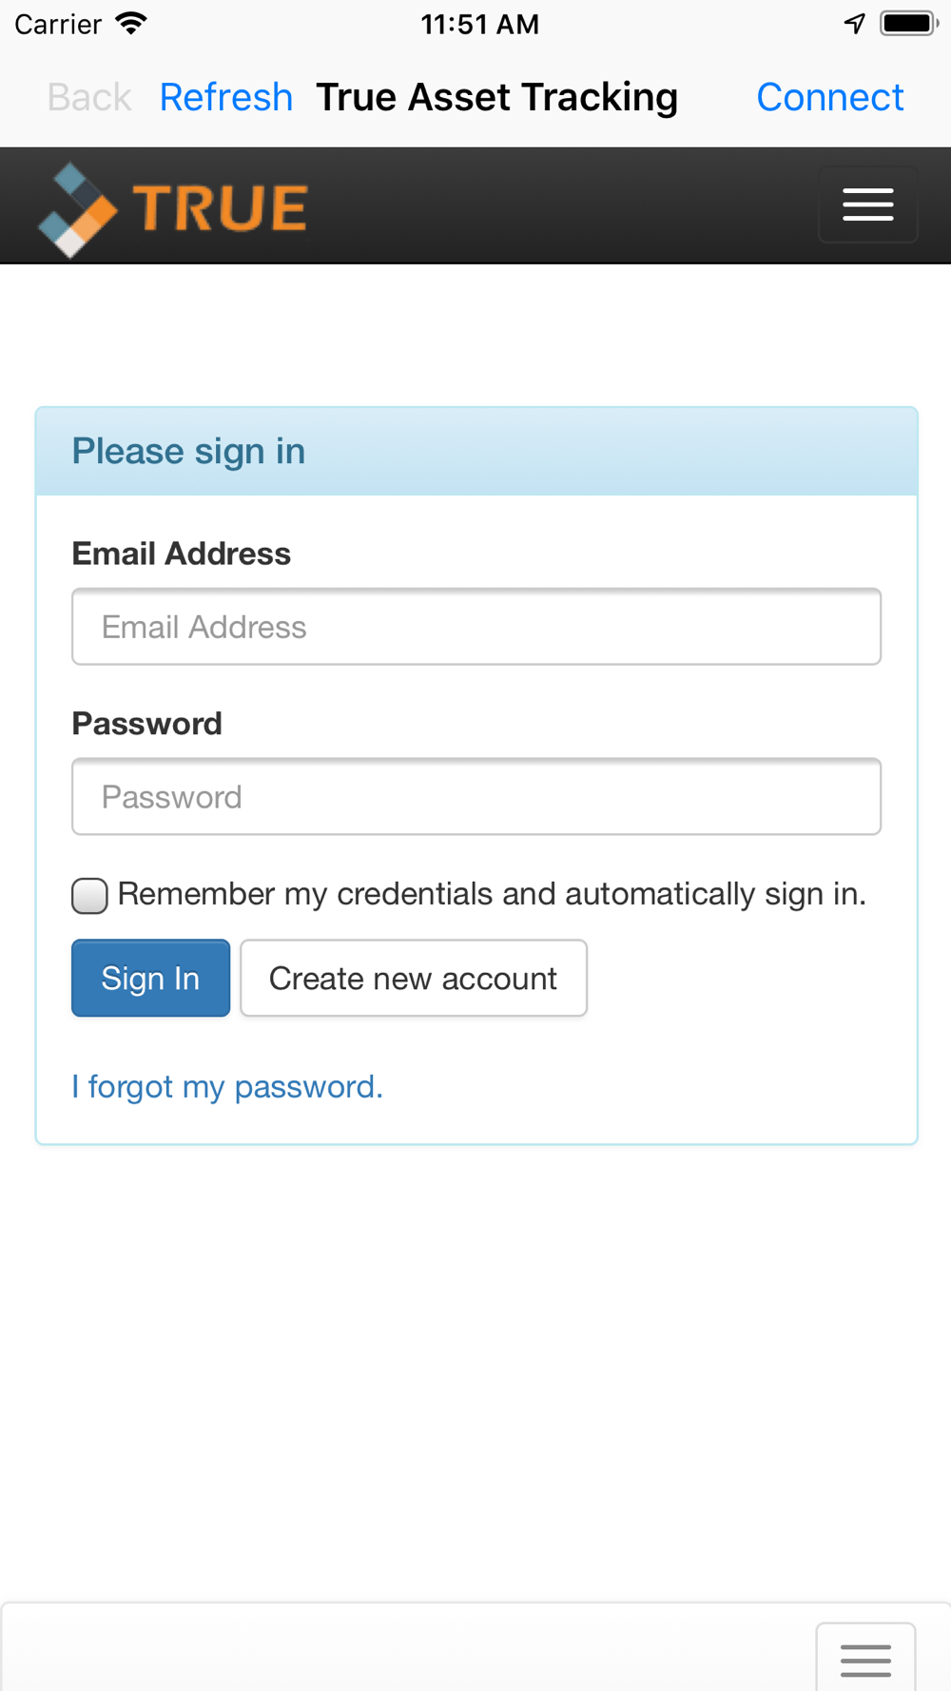951x1691 pixels.
Task: Open the I forgot my password link
Action: (x=227, y=1086)
